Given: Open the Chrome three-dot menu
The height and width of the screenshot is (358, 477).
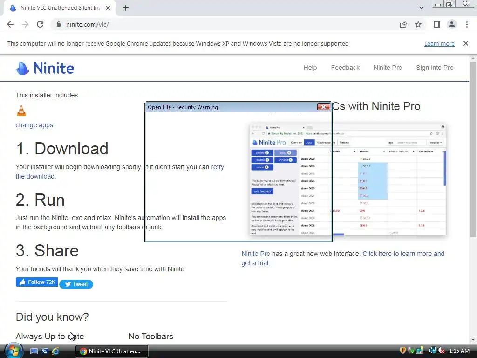Looking at the screenshot, I should 467,24.
